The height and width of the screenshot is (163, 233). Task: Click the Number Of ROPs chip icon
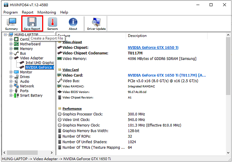tap(59, 136)
